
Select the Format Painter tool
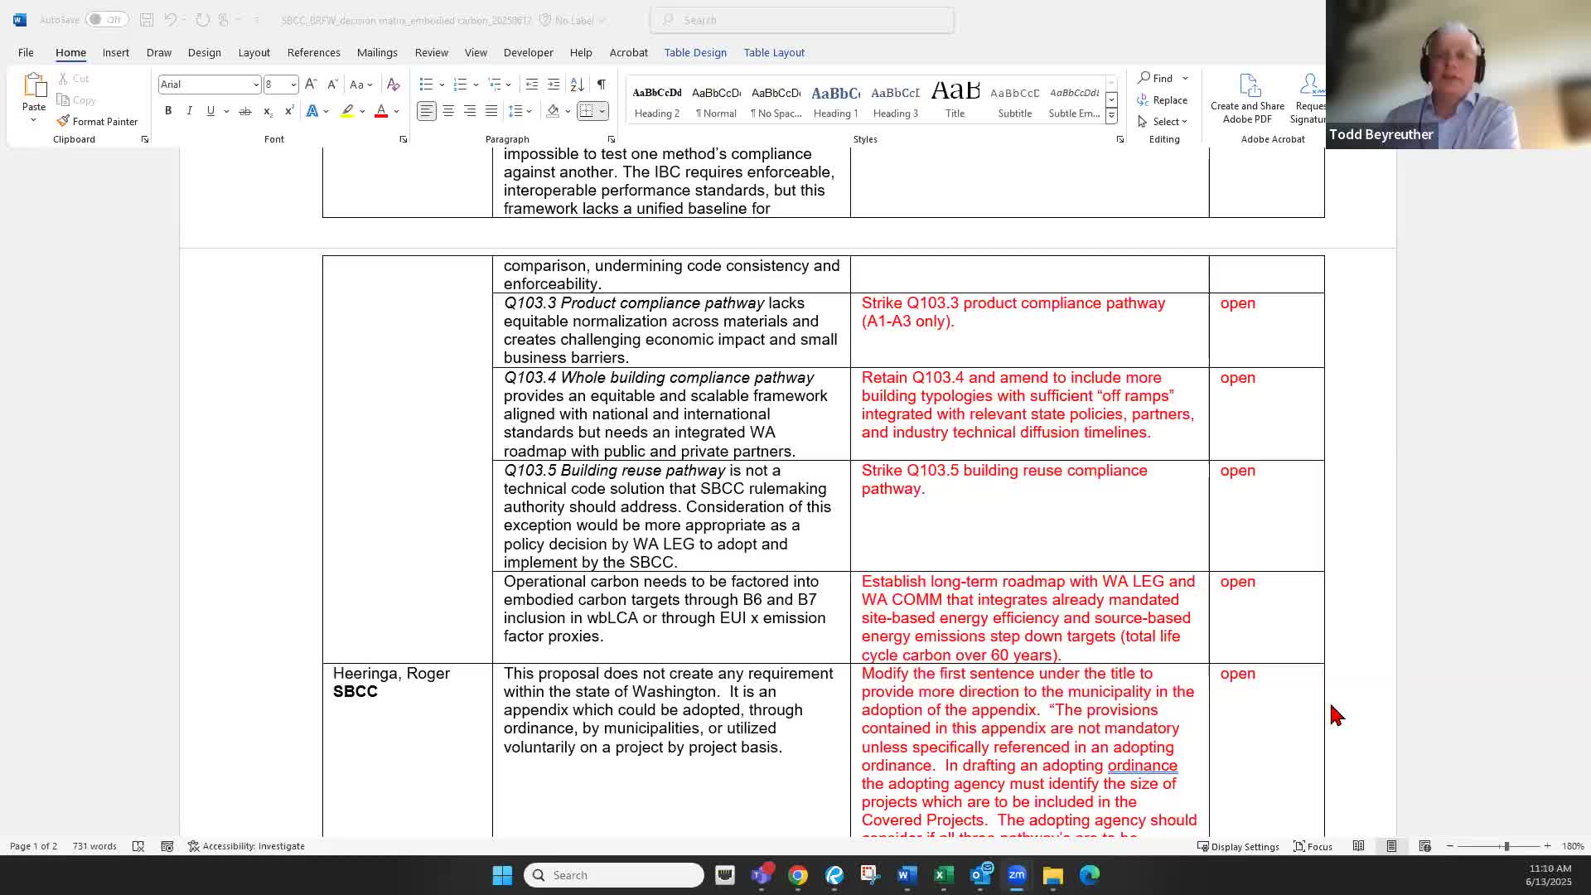tap(97, 121)
